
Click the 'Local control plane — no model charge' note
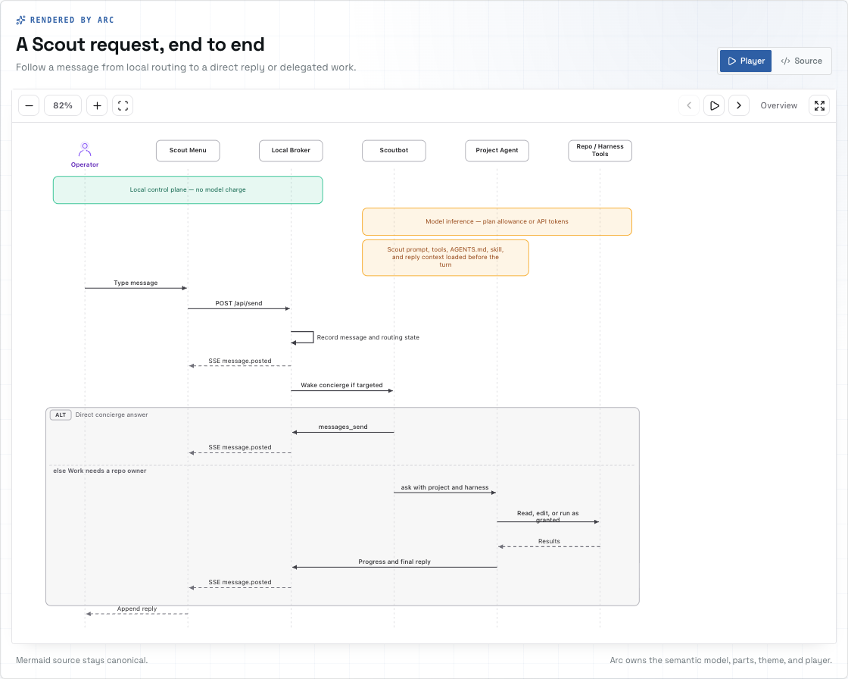pos(188,189)
